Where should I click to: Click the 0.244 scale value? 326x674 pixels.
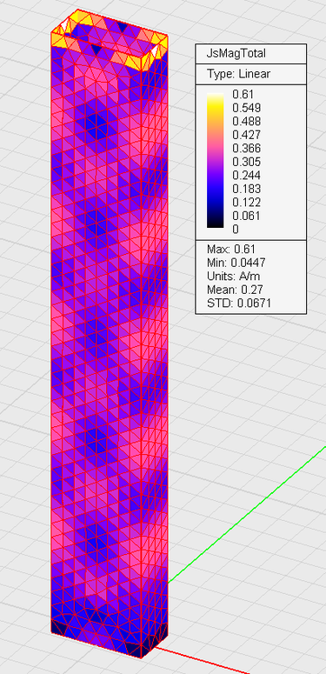247,176
